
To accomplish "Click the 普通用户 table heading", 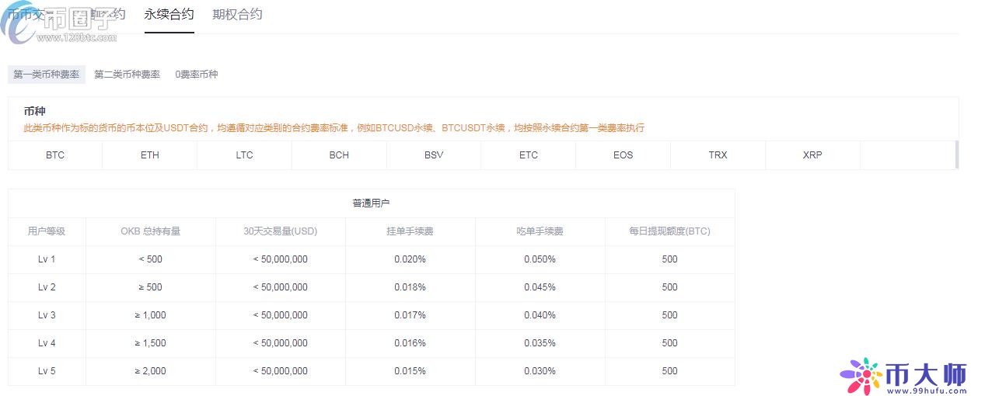I will pos(371,203).
